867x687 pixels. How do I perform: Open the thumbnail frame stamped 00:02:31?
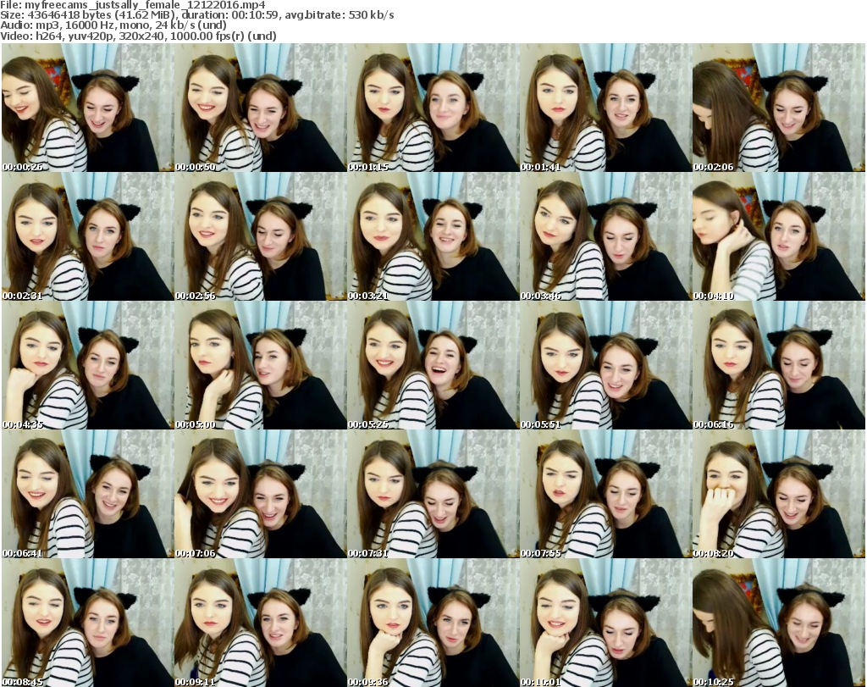(87, 236)
